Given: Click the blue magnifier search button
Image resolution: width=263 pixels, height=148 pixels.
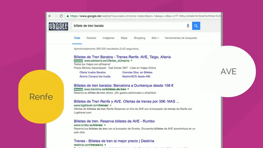Looking at the screenshot, I should [x=196, y=26].
